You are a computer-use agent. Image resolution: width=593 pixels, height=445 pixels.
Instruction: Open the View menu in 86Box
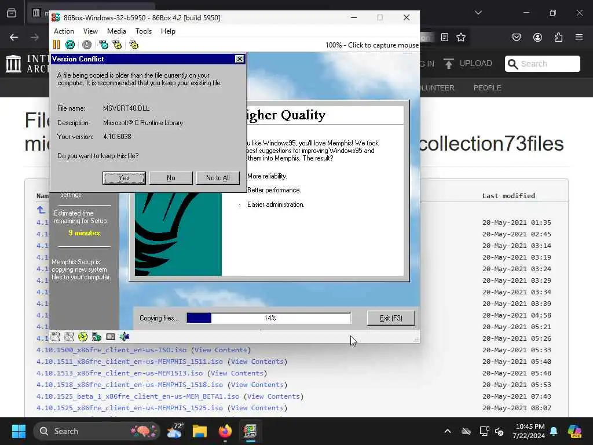(x=90, y=31)
